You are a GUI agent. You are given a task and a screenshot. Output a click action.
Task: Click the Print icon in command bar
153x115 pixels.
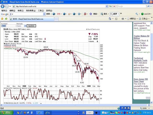123,19
